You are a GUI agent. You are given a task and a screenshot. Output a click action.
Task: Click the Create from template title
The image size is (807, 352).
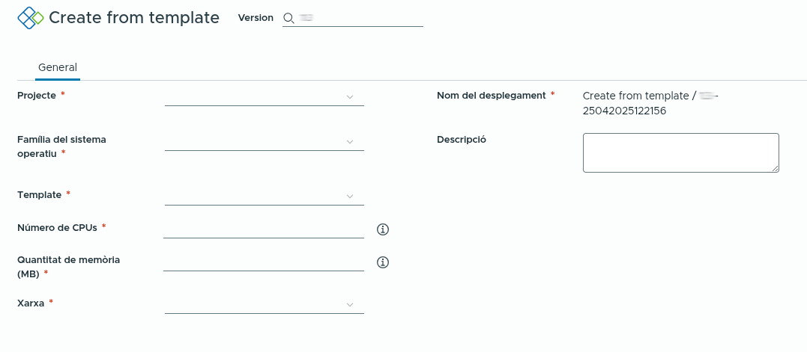134,18
